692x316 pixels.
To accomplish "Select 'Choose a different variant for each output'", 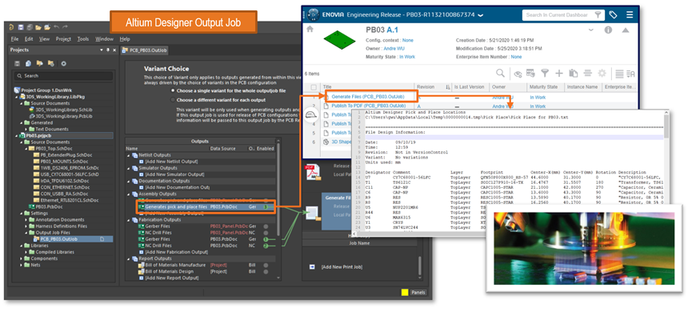I will pyautogui.click(x=173, y=100).
